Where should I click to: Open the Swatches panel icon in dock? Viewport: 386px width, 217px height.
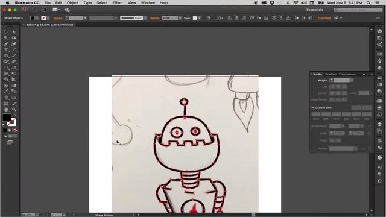(379, 54)
